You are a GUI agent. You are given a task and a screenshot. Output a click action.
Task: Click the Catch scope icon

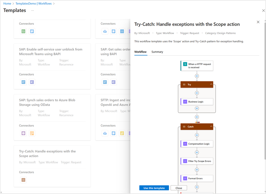[x=184, y=127]
